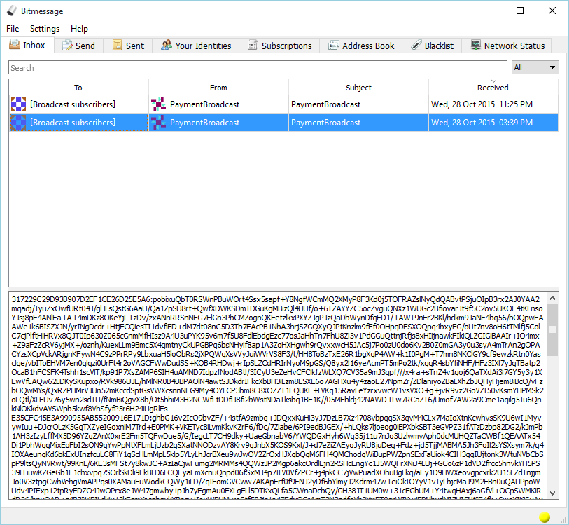Click the identicon beside the 11:25 PM broadcast recipient

(18, 104)
